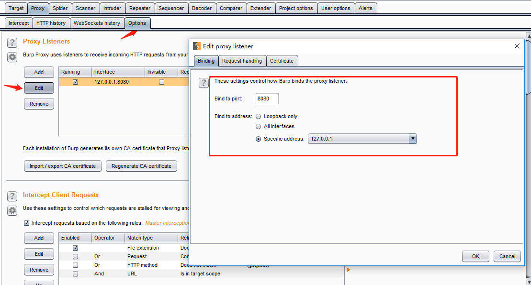
Task: Add a new proxy listener
Action: pyautogui.click(x=39, y=72)
